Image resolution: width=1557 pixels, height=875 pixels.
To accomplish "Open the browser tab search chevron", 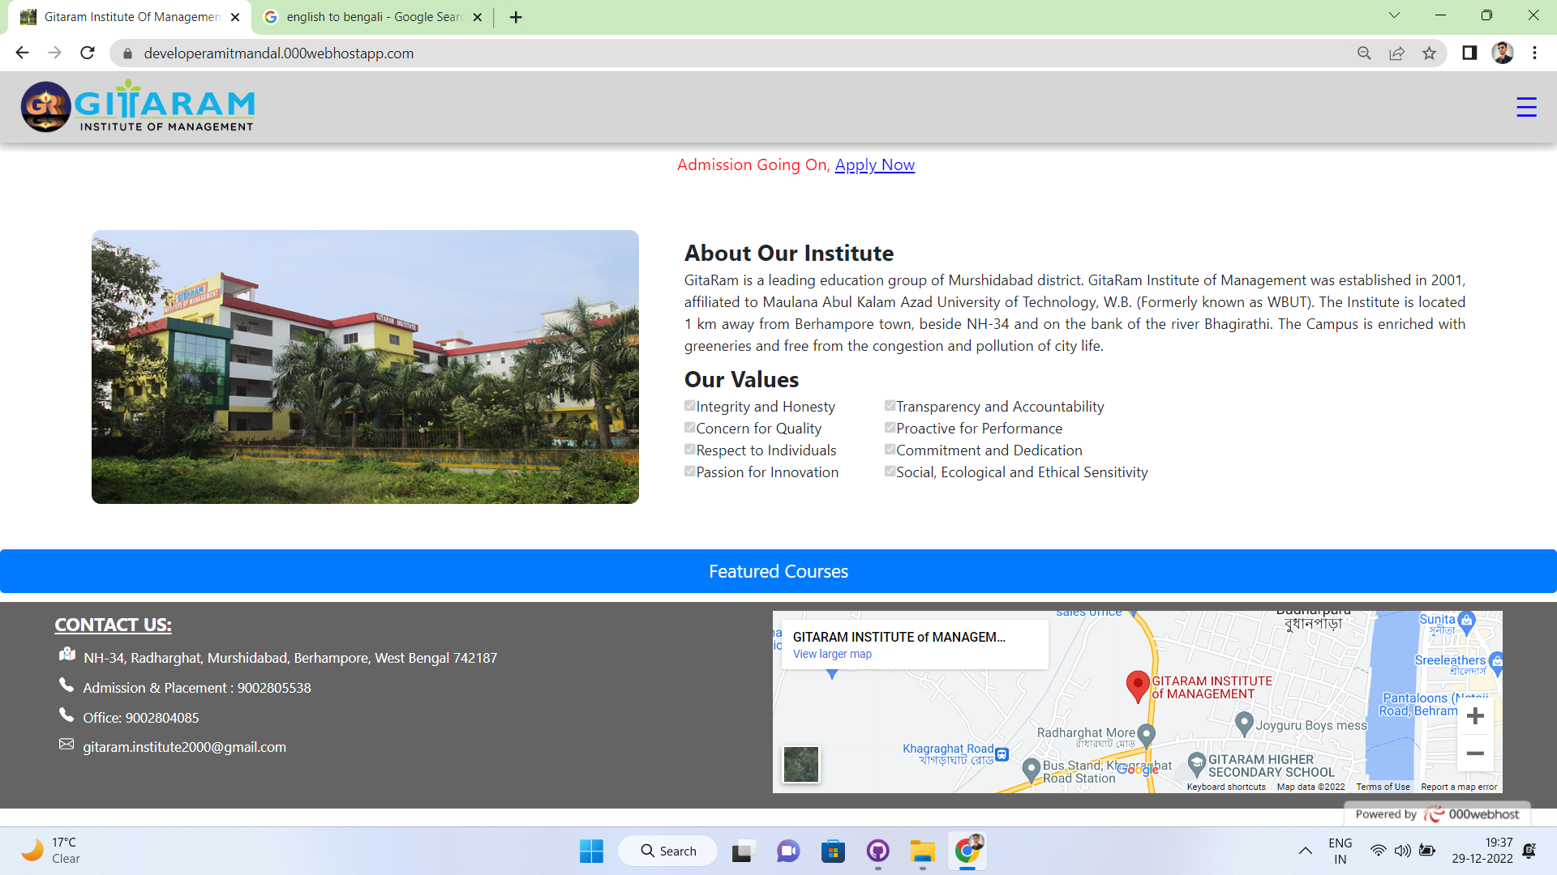I will pyautogui.click(x=1394, y=15).
